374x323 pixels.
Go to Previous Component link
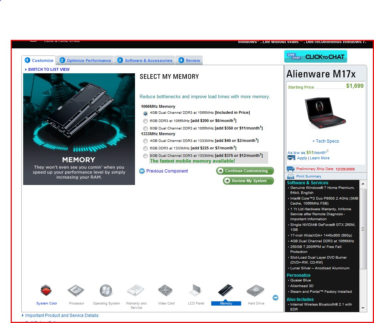(x=167, y=171)
